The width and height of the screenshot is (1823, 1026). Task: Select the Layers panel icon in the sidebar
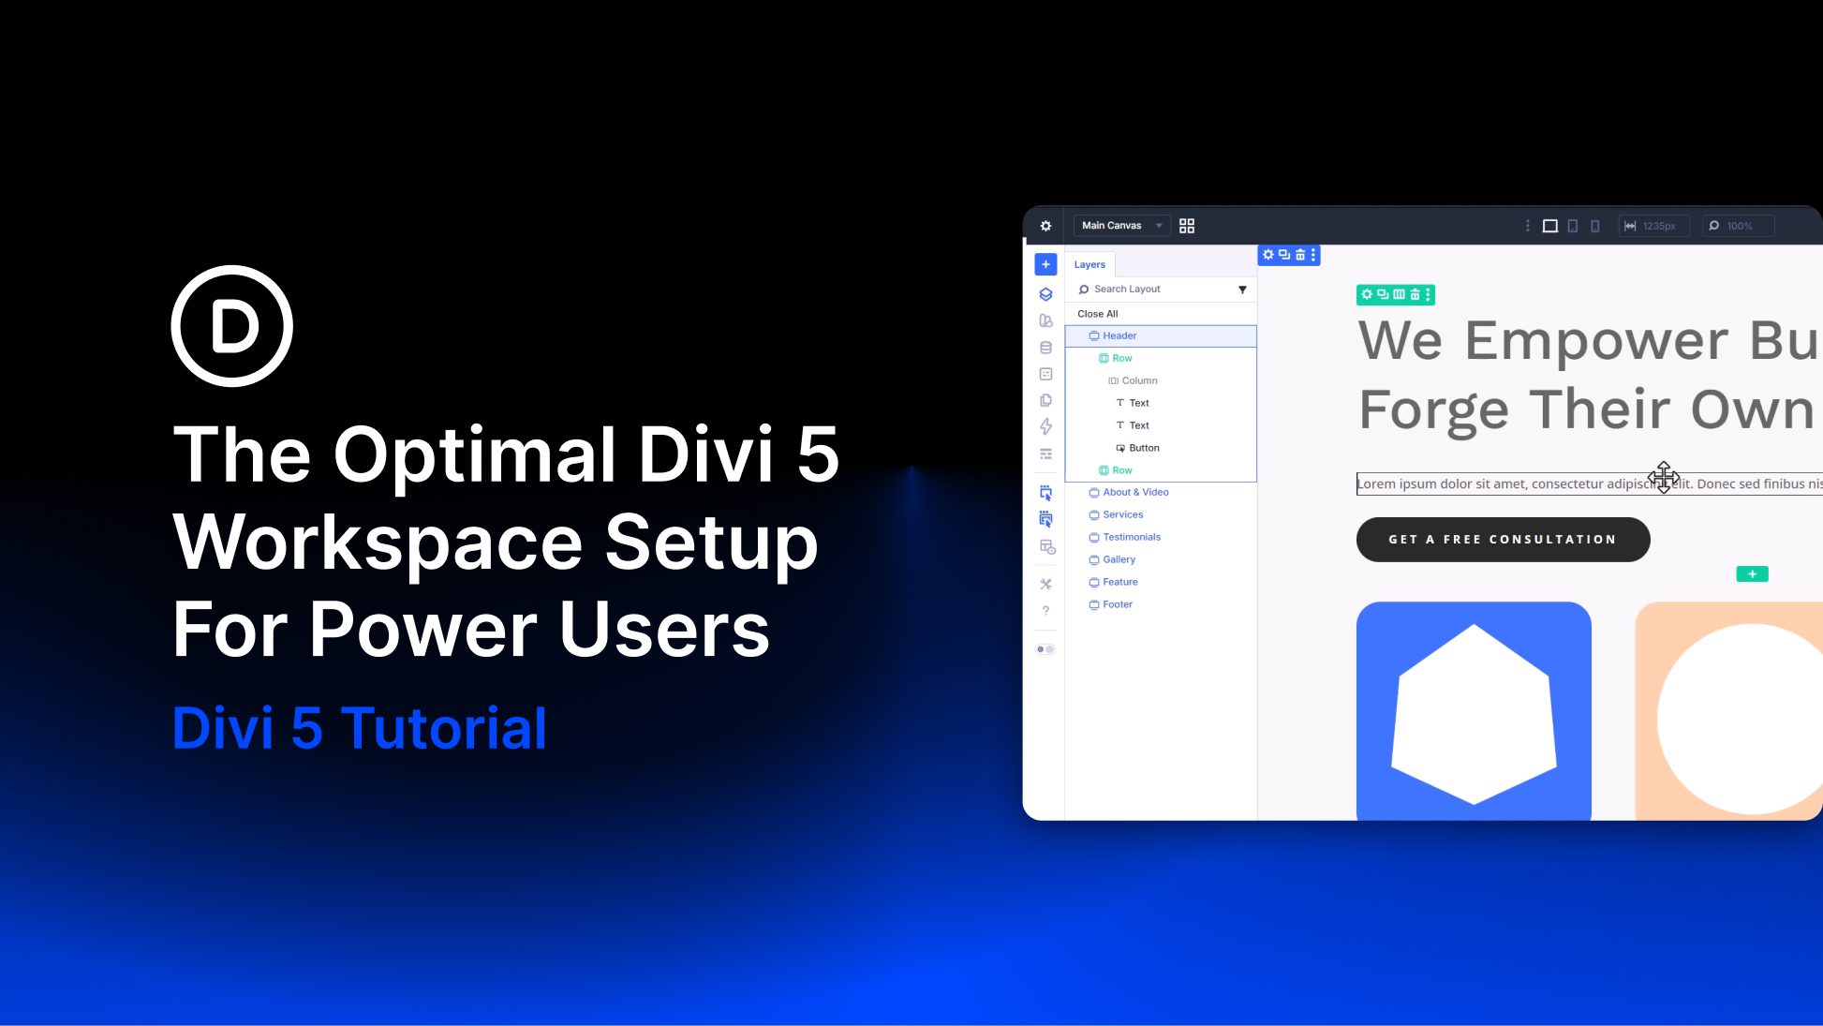[1045, 294]
